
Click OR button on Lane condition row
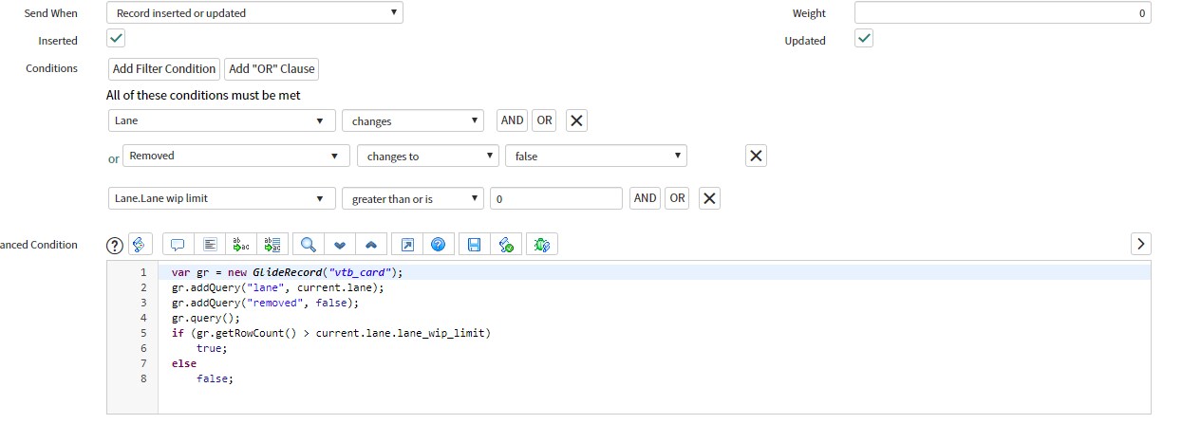tap(545, 120)
